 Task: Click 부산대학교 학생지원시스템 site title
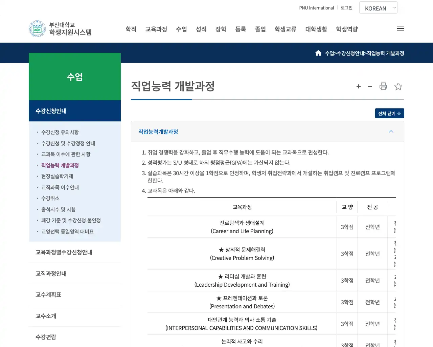[70, 28]
